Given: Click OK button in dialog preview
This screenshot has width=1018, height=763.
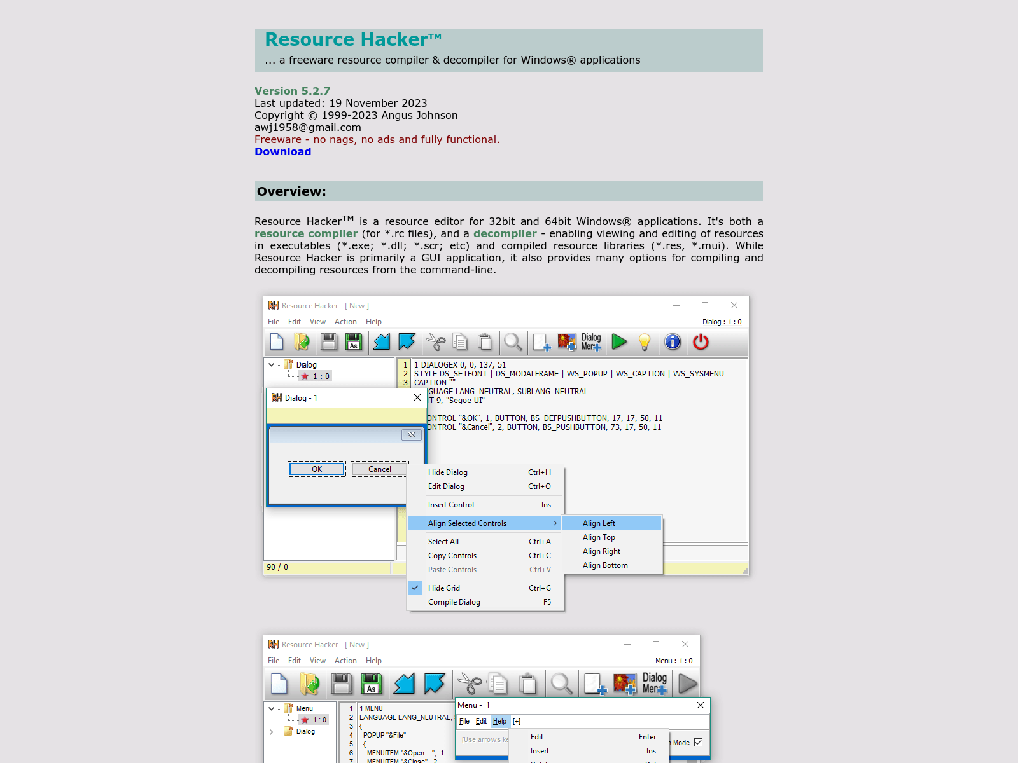Looking at the screenshot, I should pyautogui.click(x=317, y=469).
